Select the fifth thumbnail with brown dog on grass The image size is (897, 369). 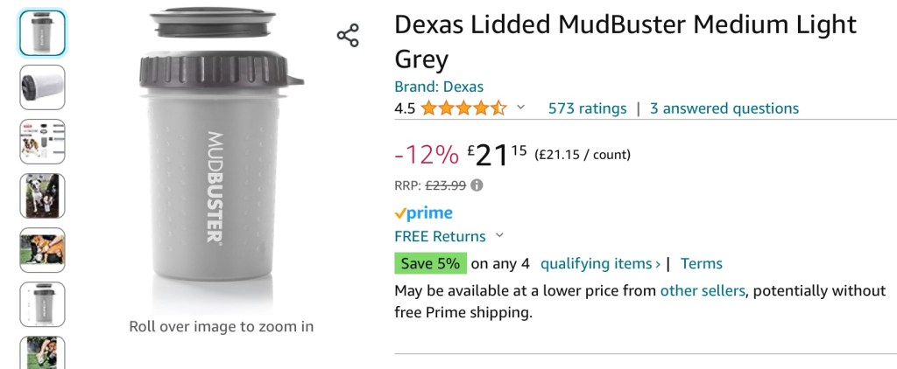(x=42, y=250)
